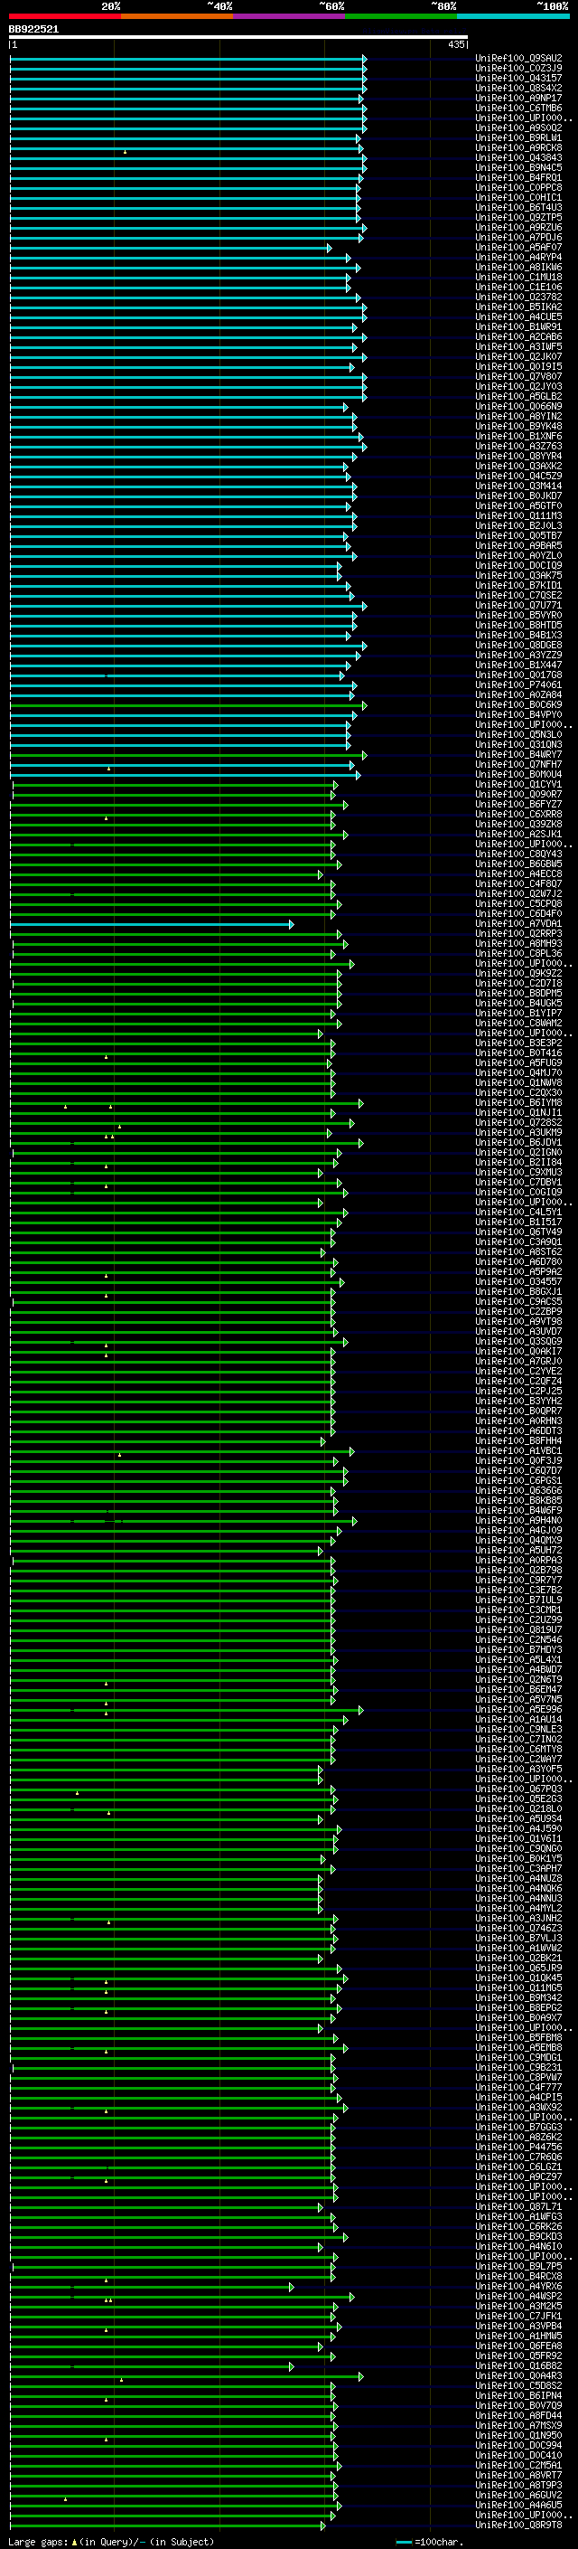The image size is (578, 2549).
Task: Select hit UniRef100_D0CIQ9
Action: coord(518,566)
